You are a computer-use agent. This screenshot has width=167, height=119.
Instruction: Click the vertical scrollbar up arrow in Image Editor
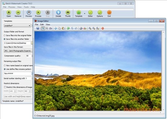tap(163, 32)
